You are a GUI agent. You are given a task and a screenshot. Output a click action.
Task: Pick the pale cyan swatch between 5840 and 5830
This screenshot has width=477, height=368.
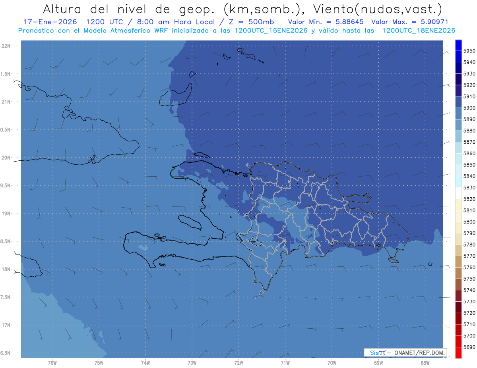[x=458, y=182]
